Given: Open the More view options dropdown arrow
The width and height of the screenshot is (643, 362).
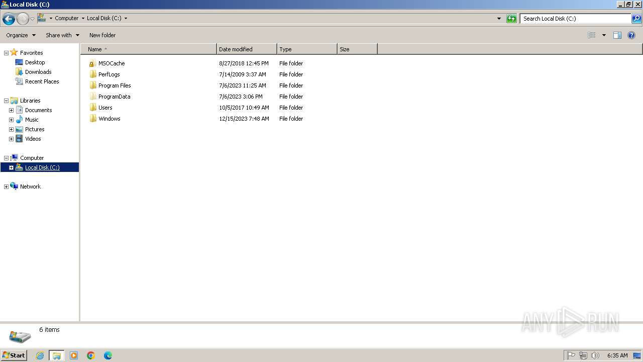Looking at the screenshot, I should 604,35.
